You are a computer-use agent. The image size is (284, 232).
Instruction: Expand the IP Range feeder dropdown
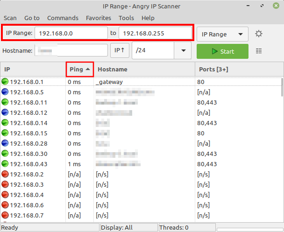click(222, 34)
